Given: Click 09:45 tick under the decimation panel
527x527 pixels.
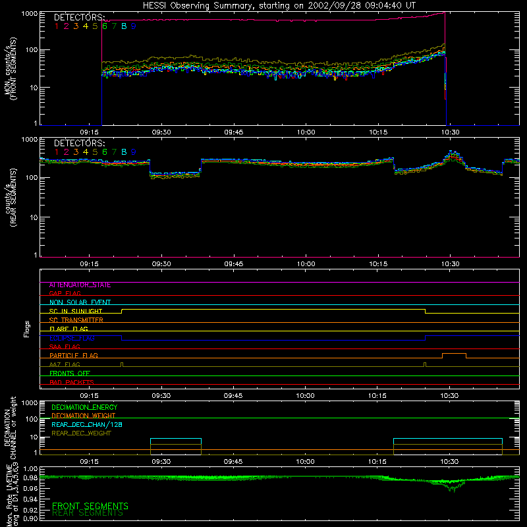Looking at the screenshot, I should (233, 462).
